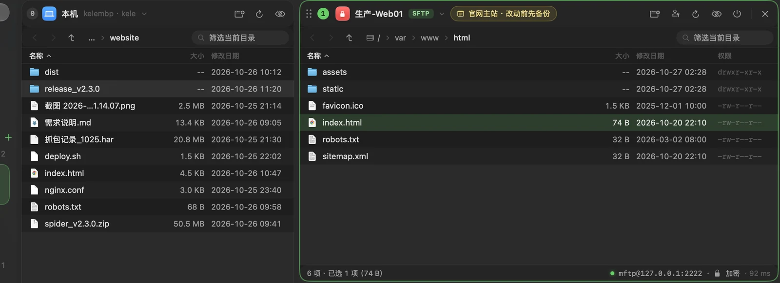Image resolution: width=780 pixels, height=283 pixels.
Task: Go back in the remote pane history
Action: [312, 38]
